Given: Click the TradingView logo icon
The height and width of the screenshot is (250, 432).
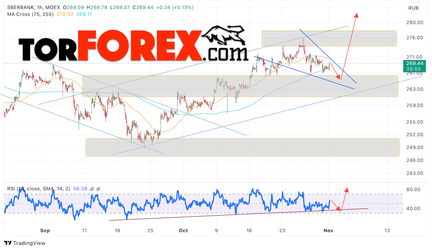Looking at the screenshot, I should click(8, 243).
